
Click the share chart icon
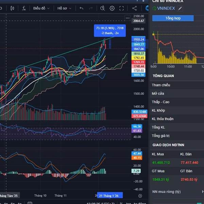point(134,8)
